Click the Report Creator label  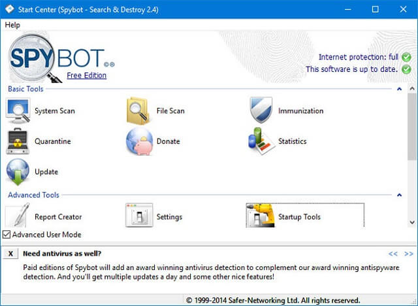[x=58, y=217]
